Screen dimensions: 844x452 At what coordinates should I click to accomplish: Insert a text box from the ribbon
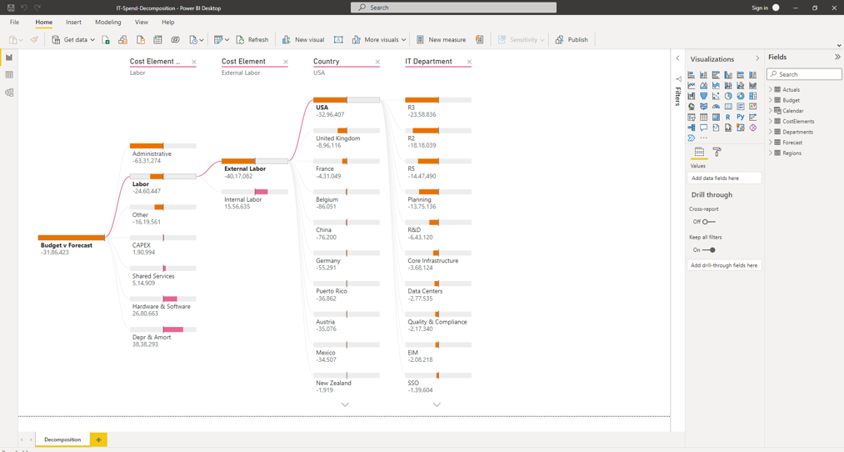pyautogui.click(x=338, y=40)
